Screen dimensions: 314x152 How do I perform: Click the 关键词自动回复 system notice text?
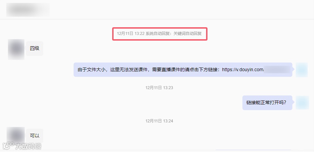(187, 34)
